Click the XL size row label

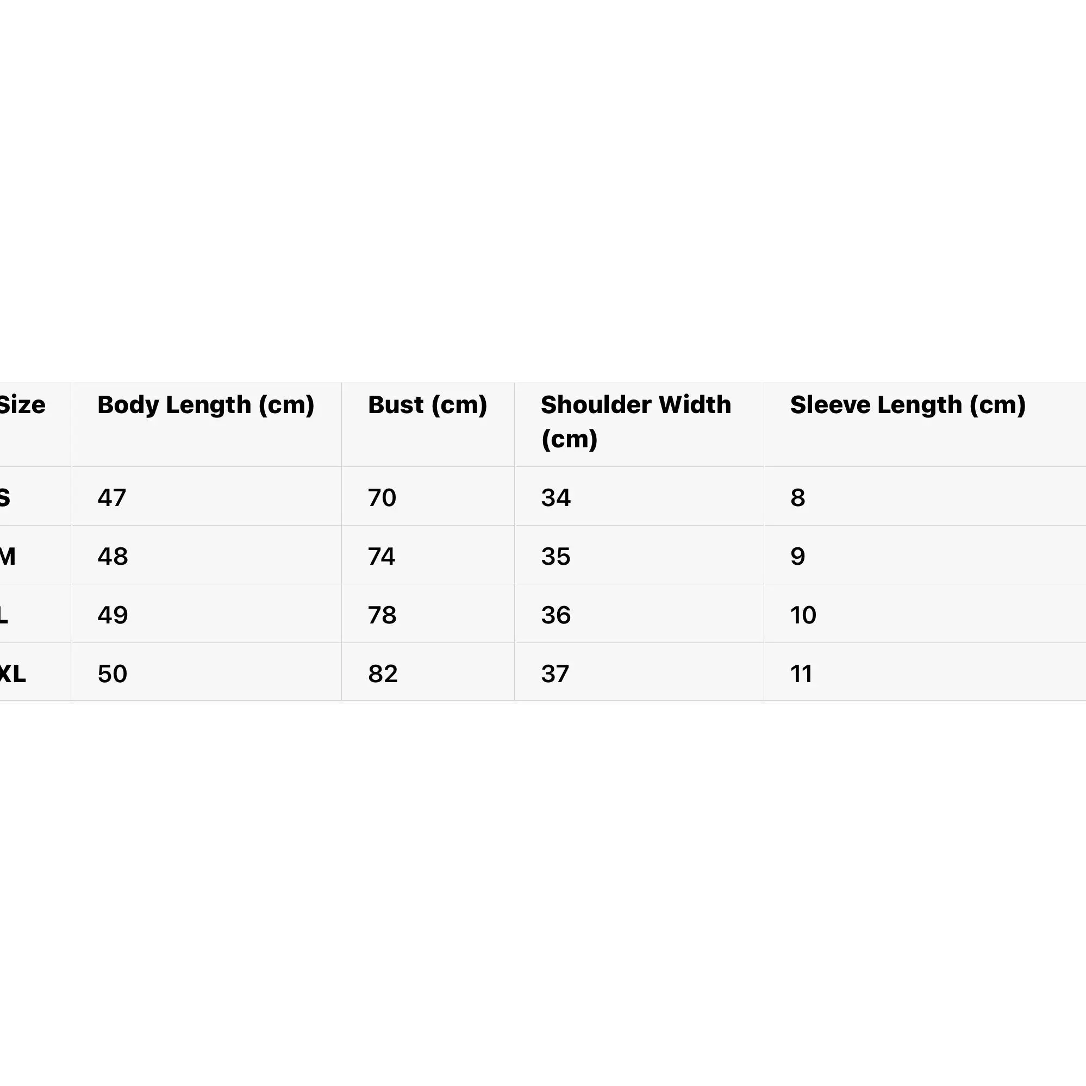(x=13, y=673)
